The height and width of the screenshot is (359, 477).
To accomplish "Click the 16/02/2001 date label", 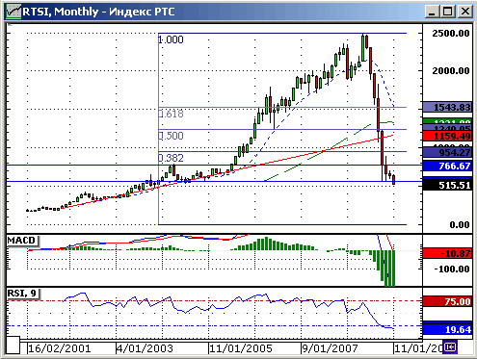I will pyautogui.click(x=60, y=348).
